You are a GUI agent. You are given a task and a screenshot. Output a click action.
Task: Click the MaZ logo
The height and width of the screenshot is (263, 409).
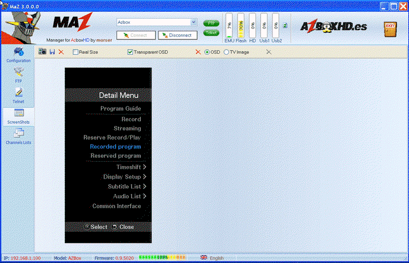click(x=72, y=22)
